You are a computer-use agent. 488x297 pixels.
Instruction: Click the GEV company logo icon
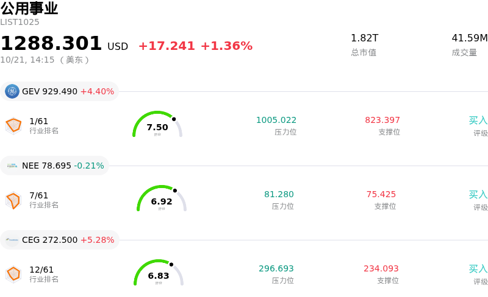click(12, 91)
